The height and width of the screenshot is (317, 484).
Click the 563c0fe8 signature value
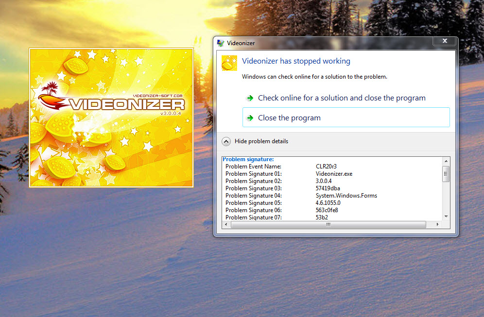pos(327,210)
